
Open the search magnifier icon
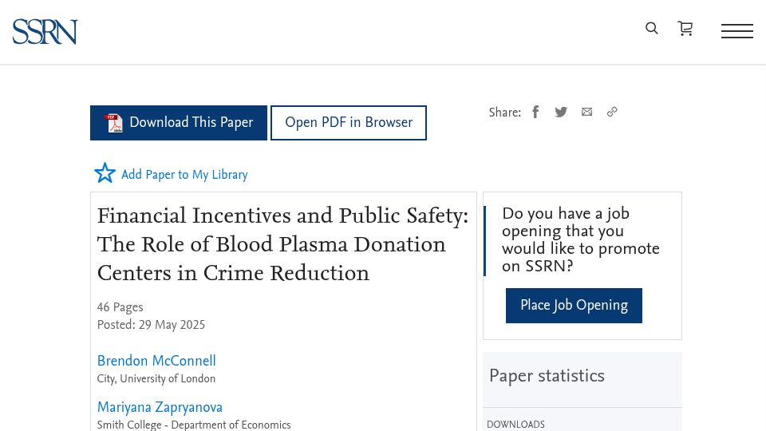pos(652,29)
